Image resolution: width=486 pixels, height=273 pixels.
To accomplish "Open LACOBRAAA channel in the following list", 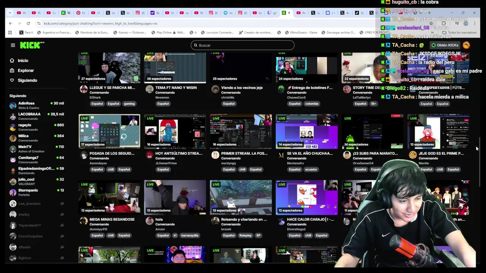I will pyautogui.click(x=36, y=116).
